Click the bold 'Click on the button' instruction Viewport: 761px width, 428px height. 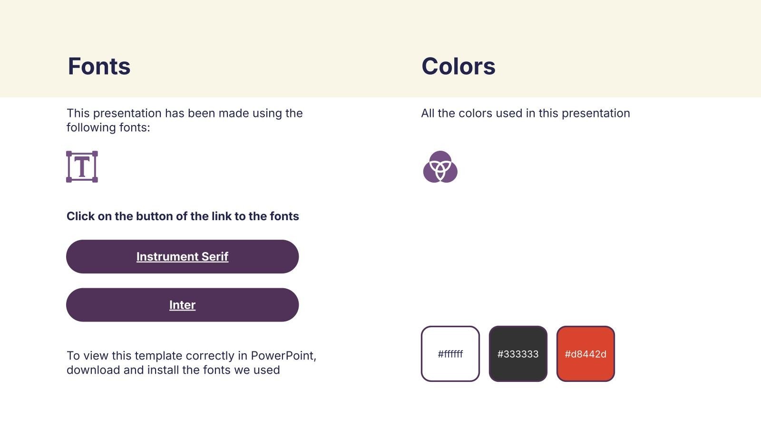click(183, 216)
